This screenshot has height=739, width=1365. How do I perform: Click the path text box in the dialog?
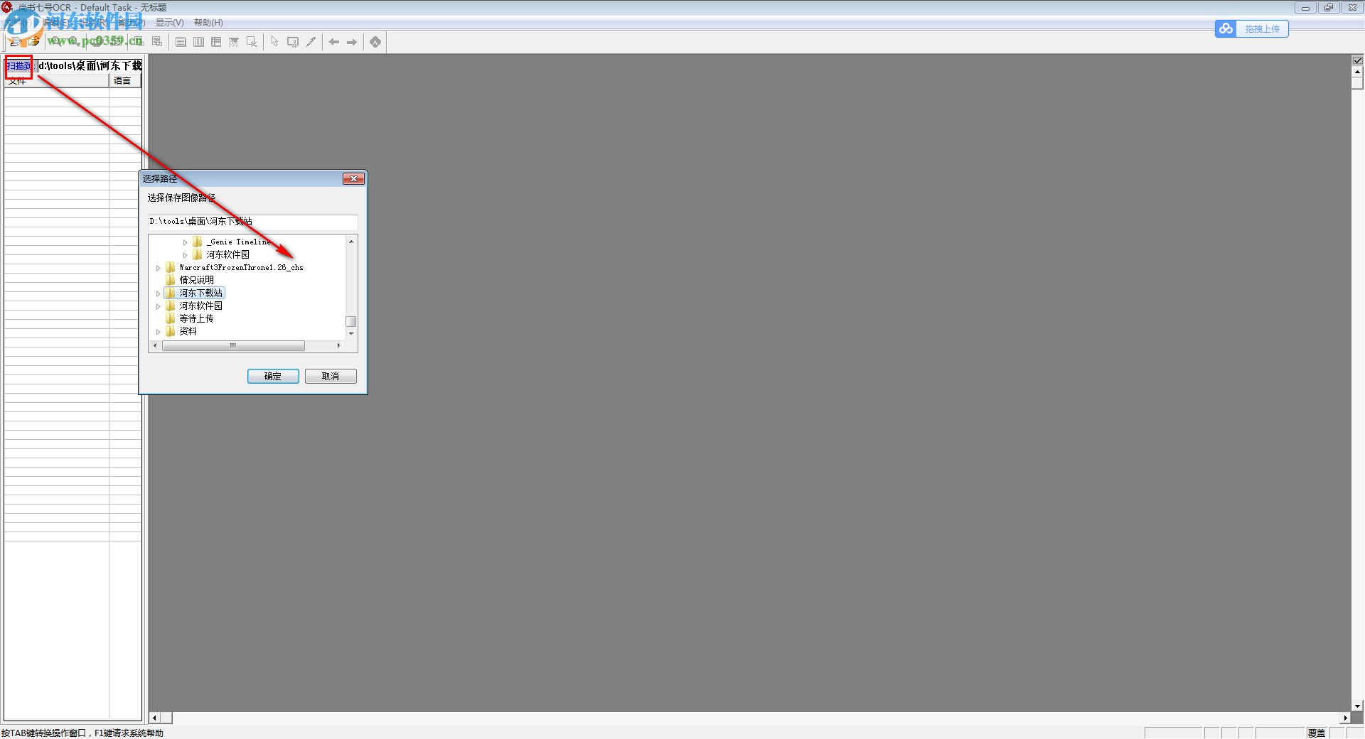click(x=252, y=222)
